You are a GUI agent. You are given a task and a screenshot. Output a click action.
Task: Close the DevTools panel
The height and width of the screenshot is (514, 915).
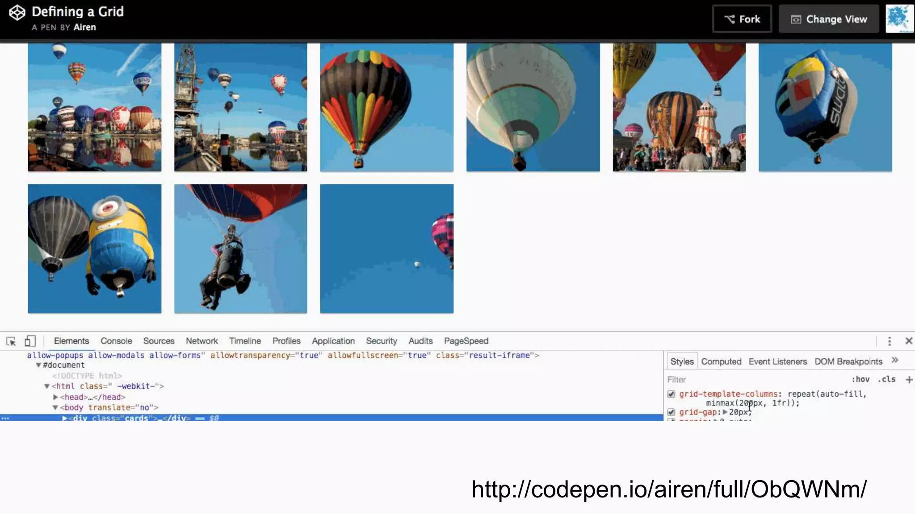[x=909, y=341]
